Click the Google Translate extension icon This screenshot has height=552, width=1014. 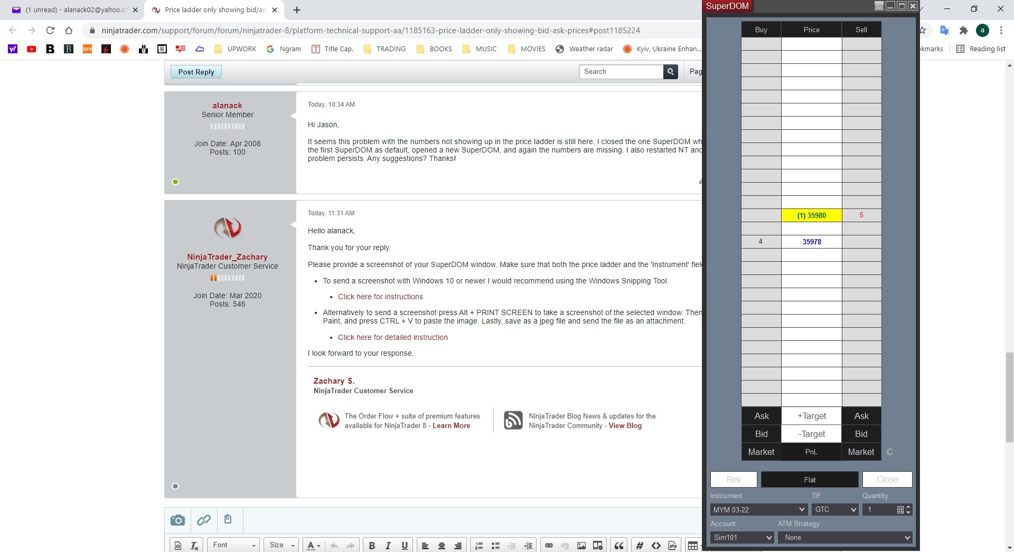[945, 31]
